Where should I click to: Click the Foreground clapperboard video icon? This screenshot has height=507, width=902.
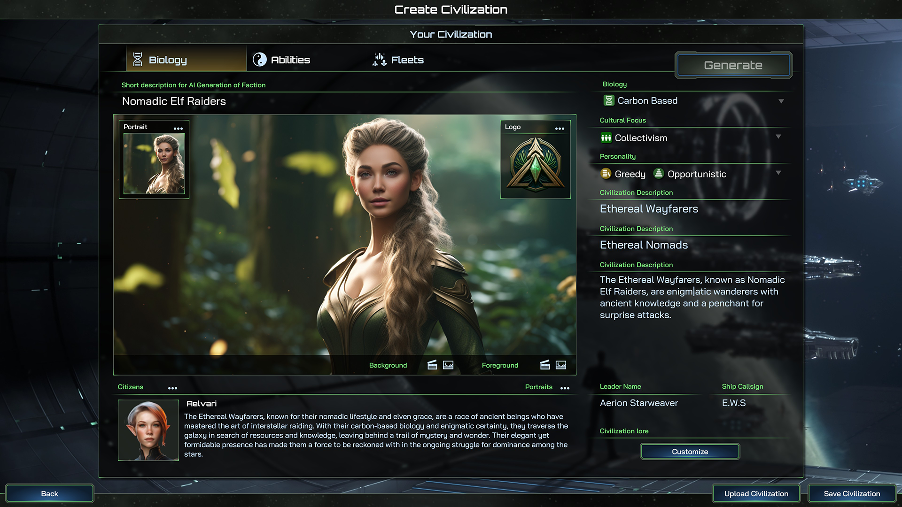(x=545, y=365)
